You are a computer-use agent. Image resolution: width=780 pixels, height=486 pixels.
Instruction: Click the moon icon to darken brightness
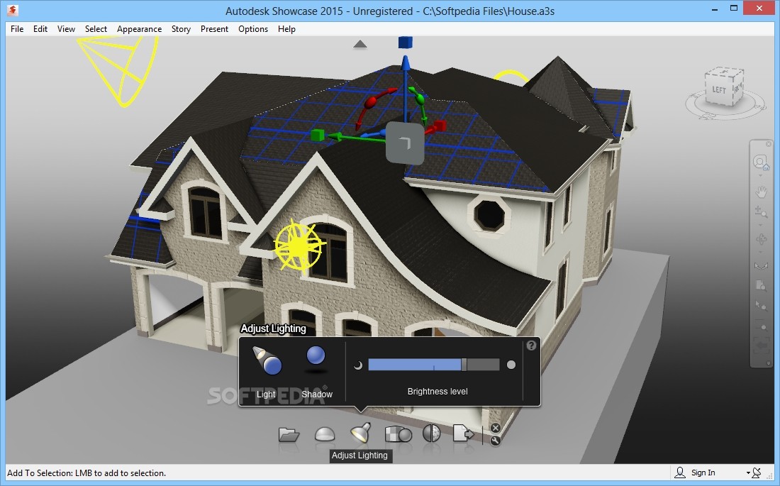(357, 365)
